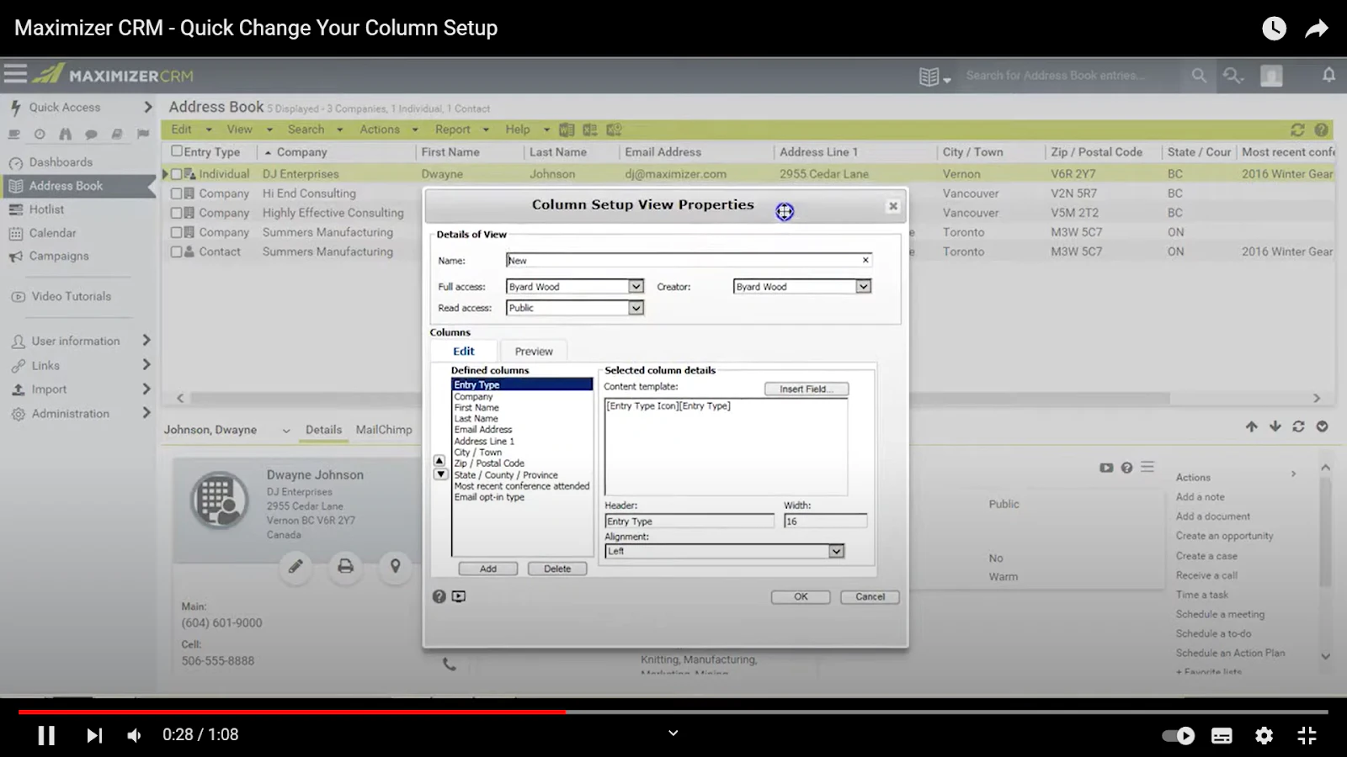Click the notification bell icon
This screenshot has width=1347, height=757.
coord(1328,75)
